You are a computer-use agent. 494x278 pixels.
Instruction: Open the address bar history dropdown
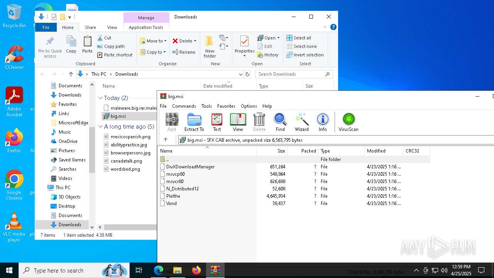(240, 74)
